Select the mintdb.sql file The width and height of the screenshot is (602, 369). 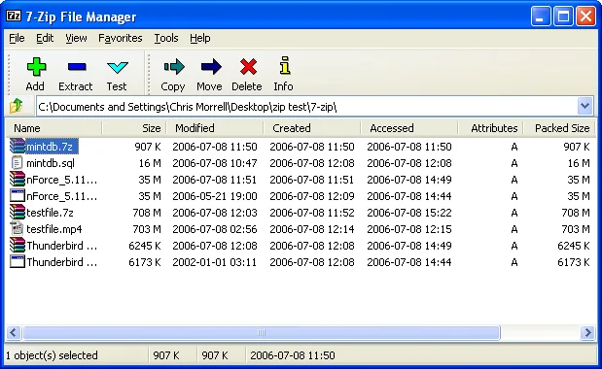tap(51, 163)
